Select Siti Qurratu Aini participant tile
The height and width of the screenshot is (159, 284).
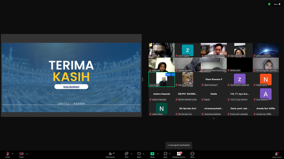tap(188, 109)
